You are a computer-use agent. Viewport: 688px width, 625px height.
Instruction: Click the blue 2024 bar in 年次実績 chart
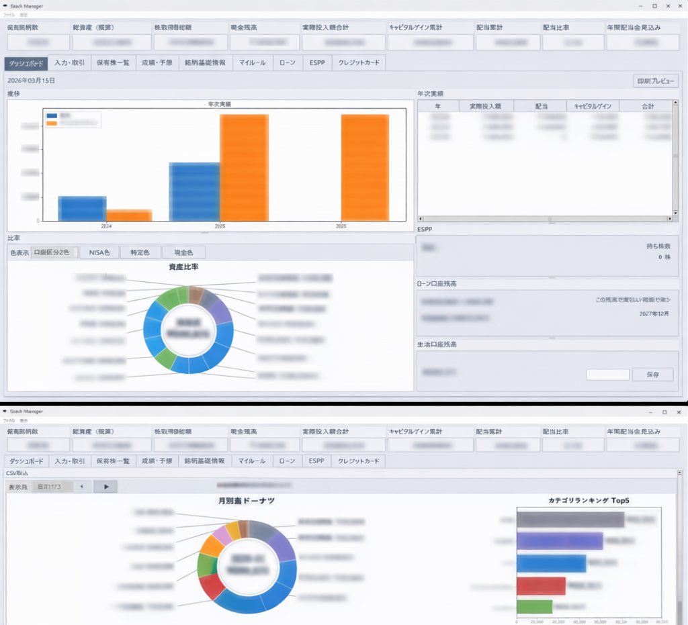point(82,208)
